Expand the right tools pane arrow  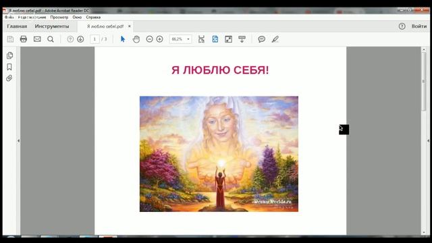point(428,141)
